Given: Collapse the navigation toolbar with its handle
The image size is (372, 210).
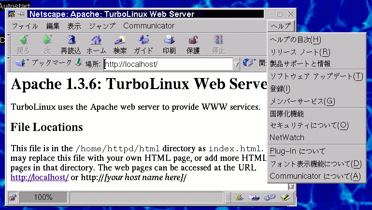Looking at the screenshot, I should point(9,44).
